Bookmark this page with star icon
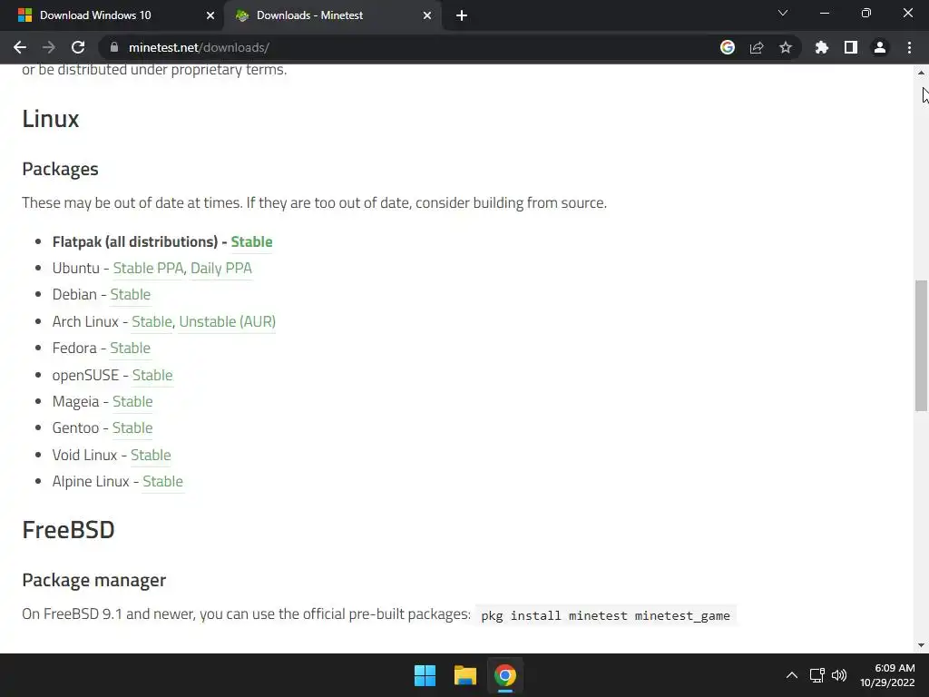Screen dimensions: 929x697 click(786, 47)
